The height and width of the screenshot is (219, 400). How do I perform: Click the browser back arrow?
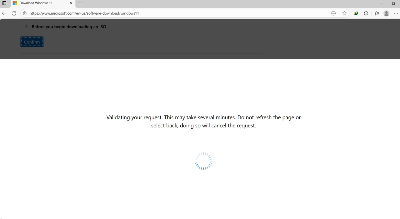click(4, 13)
